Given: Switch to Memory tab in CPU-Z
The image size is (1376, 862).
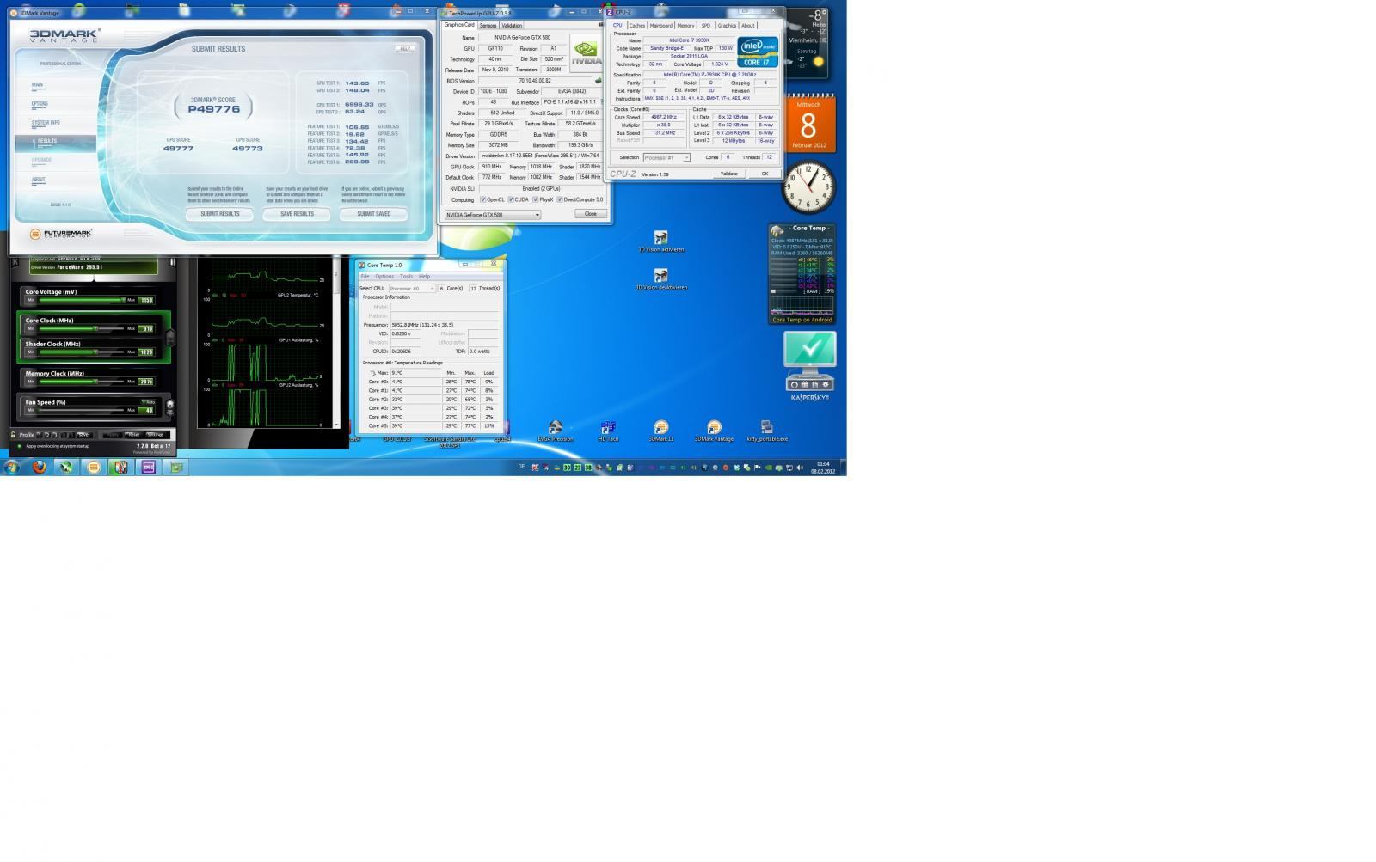Looking at the screenshot, I should coord(685,26).
